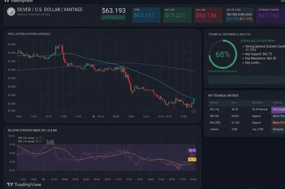The image size is (285, 189).
Task: Click the 68% sentiment gauge ring
Action: coord(223,54)
